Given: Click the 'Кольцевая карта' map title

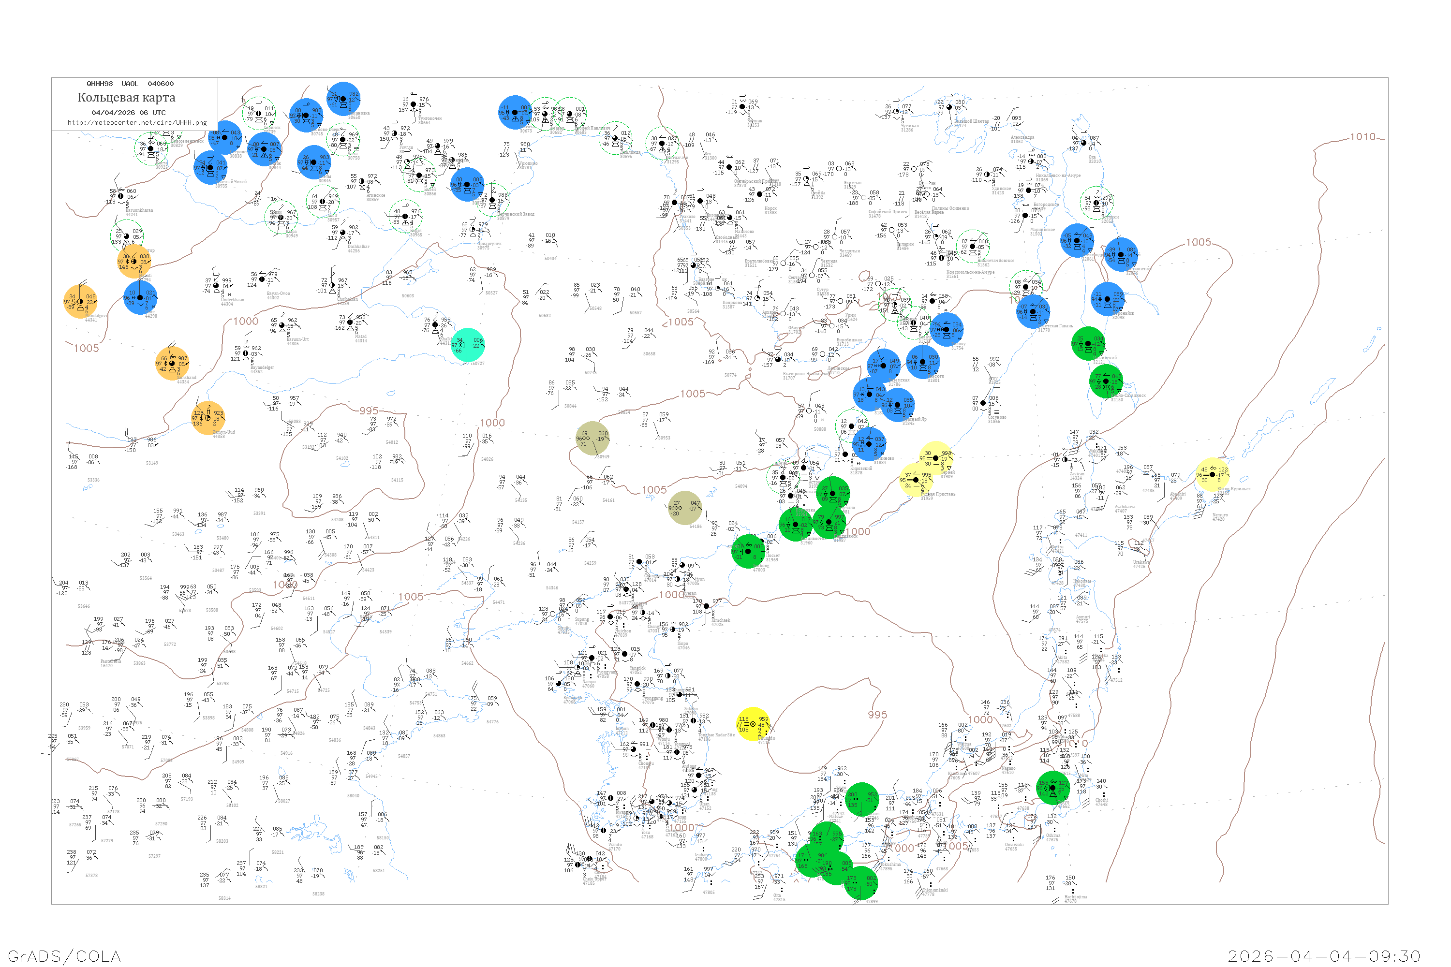Looking at the screenshot, I should point(126,98).
